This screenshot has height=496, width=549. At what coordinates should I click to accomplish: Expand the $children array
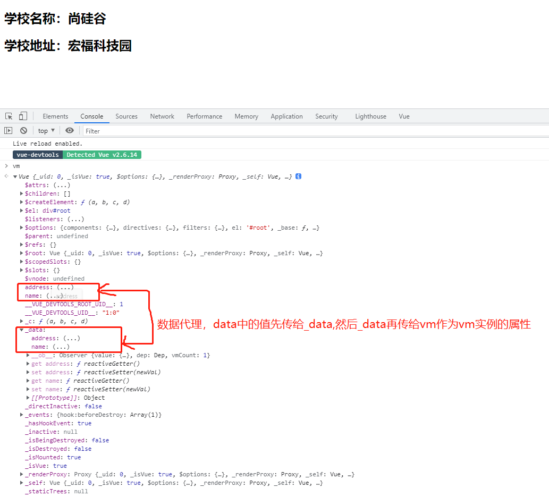(x=21, y=194)
